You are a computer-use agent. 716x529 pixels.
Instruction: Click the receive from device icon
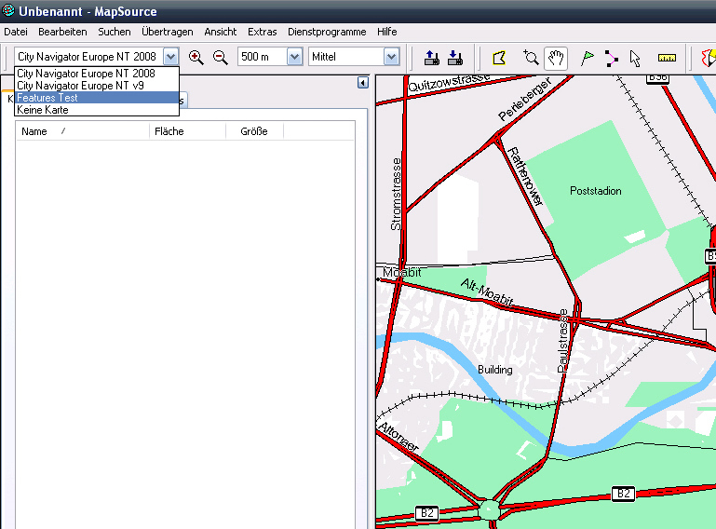tap(455, 57)
